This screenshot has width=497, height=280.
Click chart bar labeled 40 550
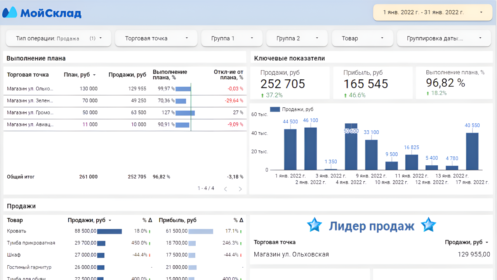click(x=472, y=151)
